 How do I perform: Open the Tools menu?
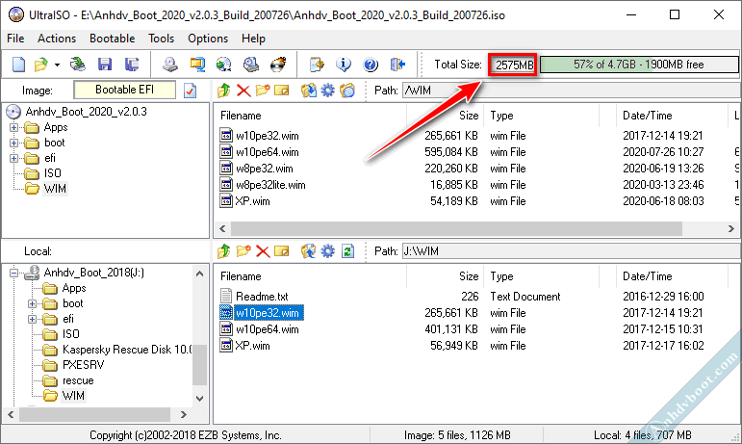(162, 39)
